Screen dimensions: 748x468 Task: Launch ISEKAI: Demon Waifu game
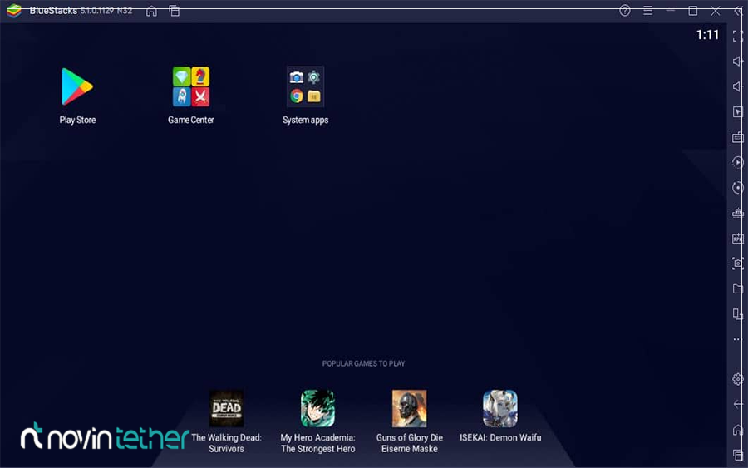coord(500,409)
